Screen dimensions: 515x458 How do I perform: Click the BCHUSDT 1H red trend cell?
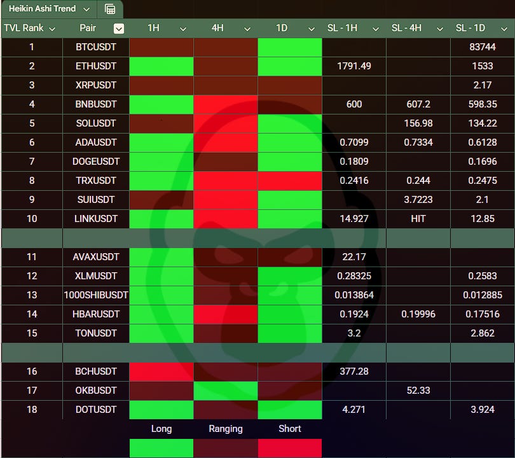click(x=161, y=371)
